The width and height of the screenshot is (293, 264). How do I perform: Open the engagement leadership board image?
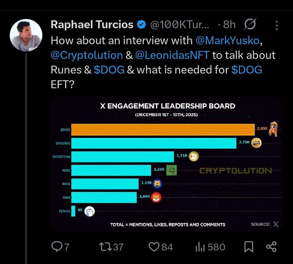(x=166, y=165)
